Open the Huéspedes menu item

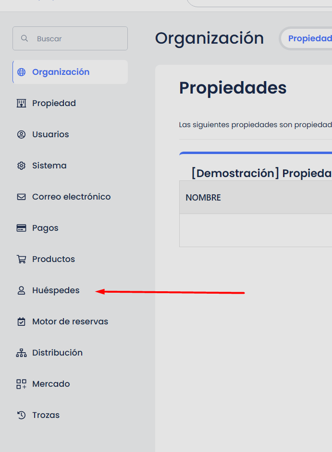pos(56,290)
